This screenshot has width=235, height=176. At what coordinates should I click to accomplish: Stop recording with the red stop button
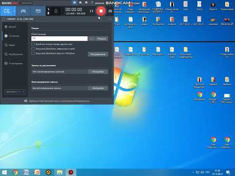tap(101, 11)
